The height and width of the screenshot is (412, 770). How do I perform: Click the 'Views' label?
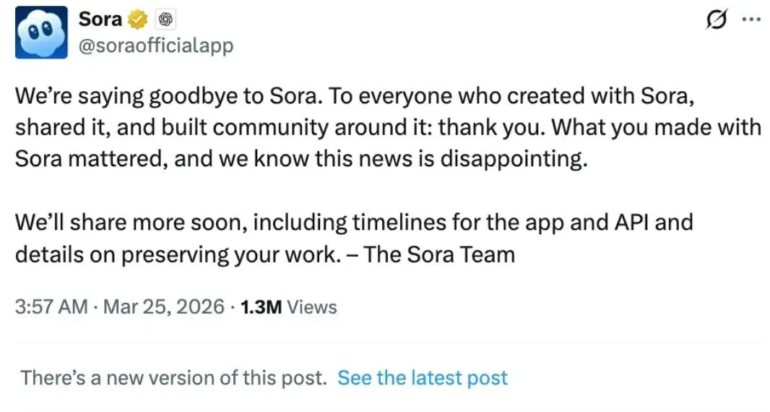tap(312, 306)
